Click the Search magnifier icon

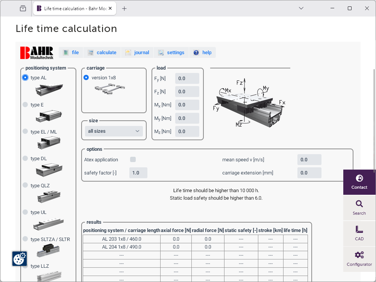click(359, 204)
